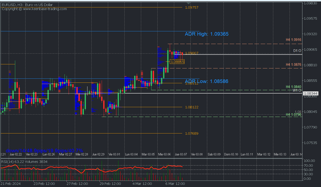Select the ADR High: 1.09365 label
The width and height of the screenshot is (321, 187).
coord(207,34)
